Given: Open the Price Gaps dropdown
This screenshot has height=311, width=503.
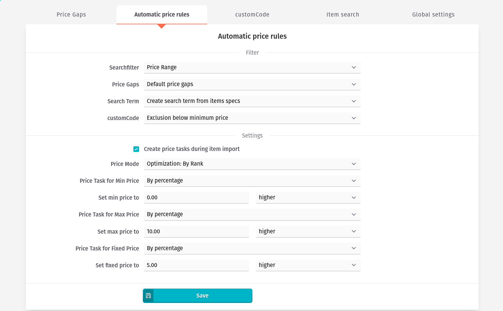Looking at the screenshot, I should point(252,84).
